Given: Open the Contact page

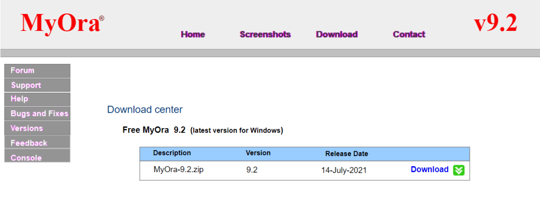Looking at the screenshot, I should (x=409, y=34).
